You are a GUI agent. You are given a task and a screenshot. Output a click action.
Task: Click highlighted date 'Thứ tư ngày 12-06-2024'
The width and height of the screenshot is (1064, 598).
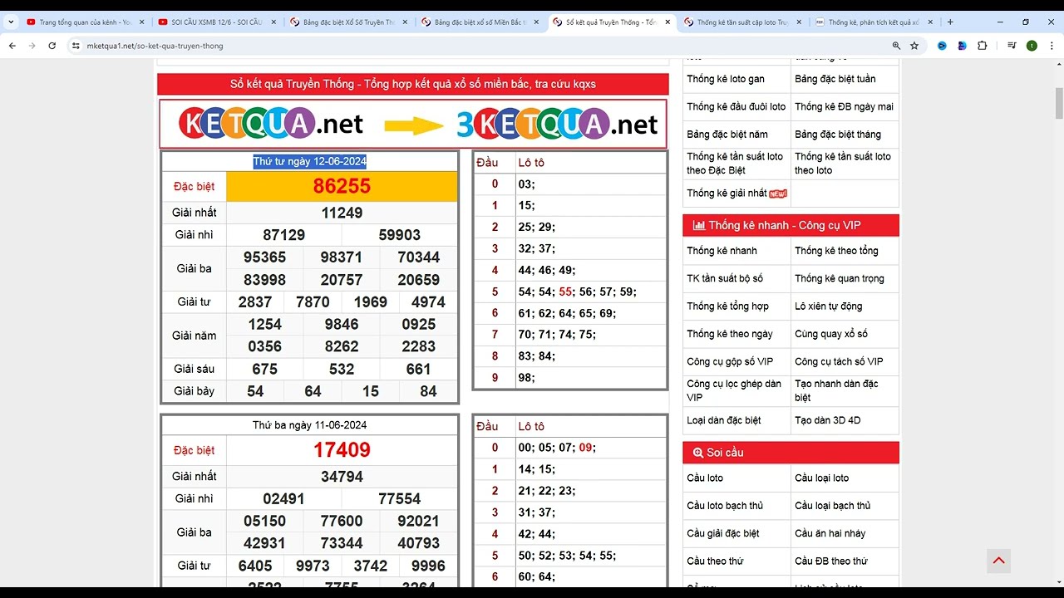click(x=309, y=161)
